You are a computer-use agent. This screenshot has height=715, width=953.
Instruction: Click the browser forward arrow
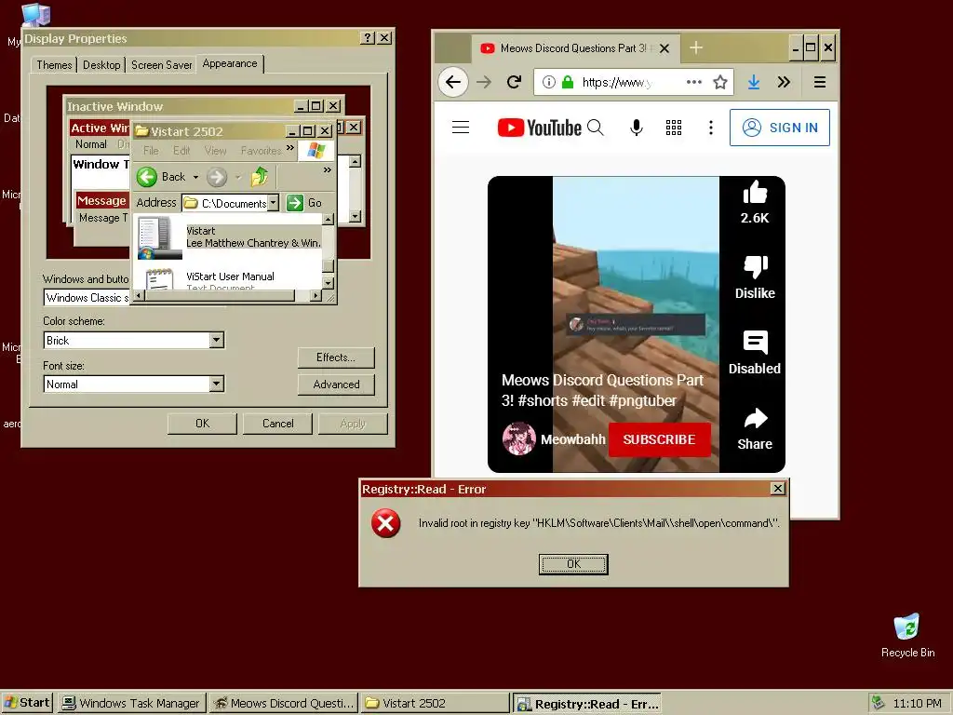[x=484, y=82]
